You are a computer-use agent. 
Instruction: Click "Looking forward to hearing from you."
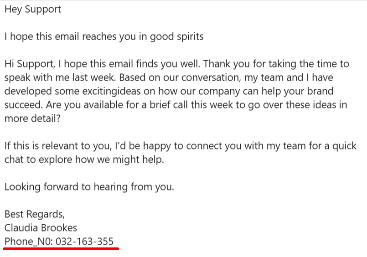coord(89,187)
